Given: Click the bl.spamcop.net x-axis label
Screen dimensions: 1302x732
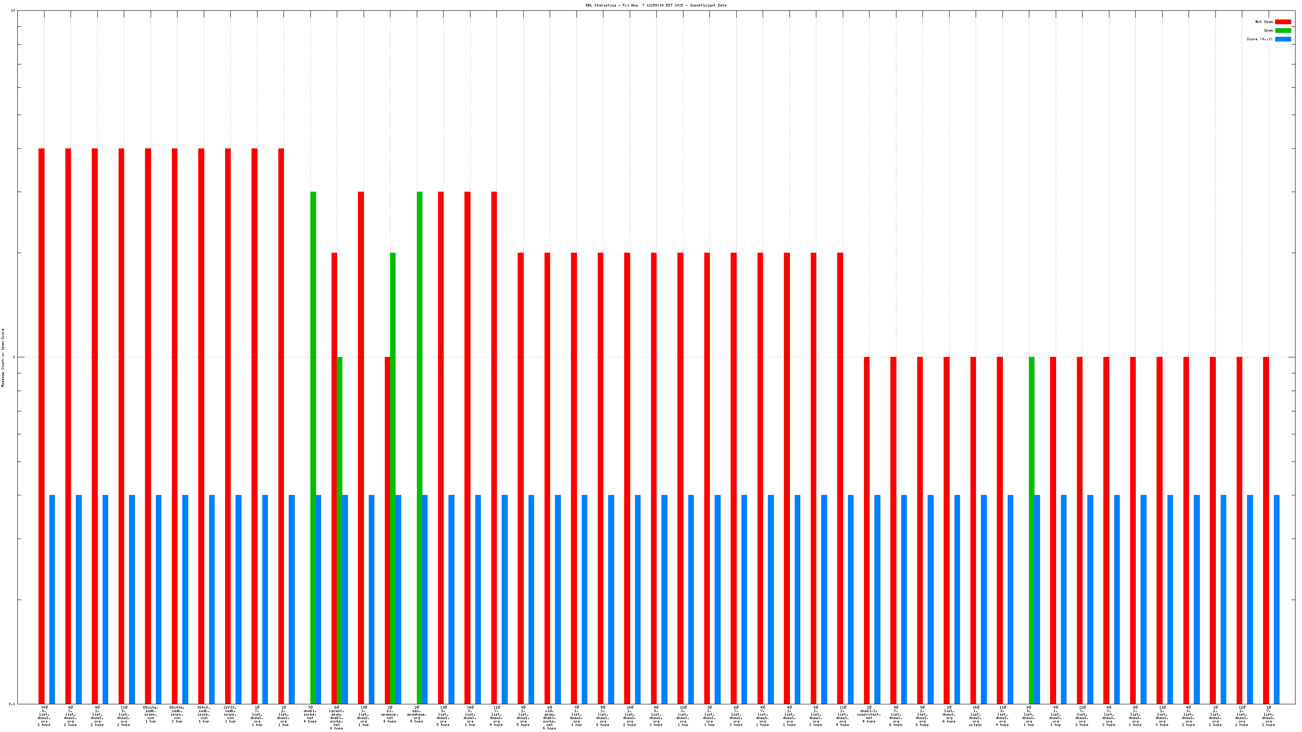Looking at the screenshot, I should click(x=390, y=714).
